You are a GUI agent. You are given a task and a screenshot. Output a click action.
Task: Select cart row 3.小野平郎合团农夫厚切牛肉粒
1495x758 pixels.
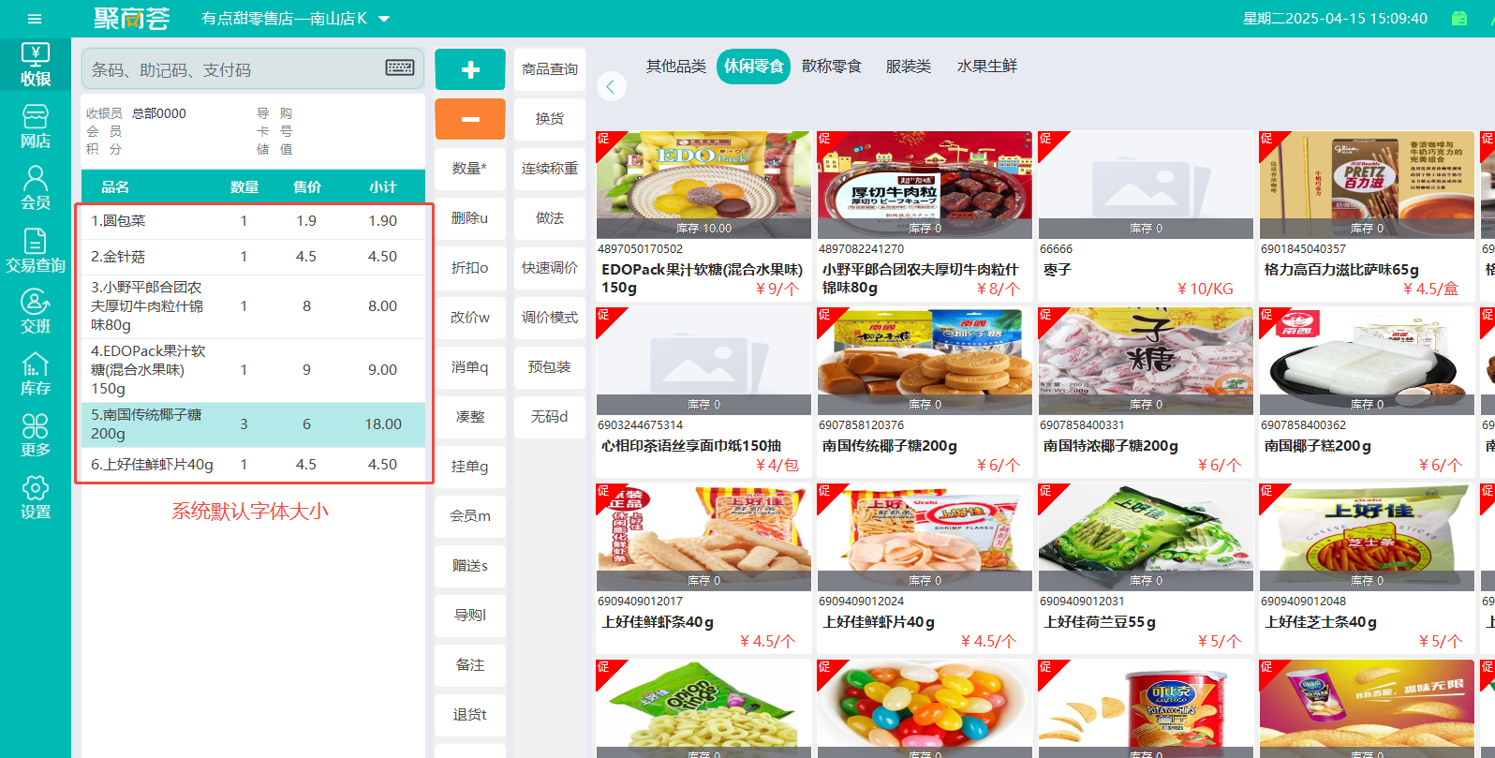(253, 306)
